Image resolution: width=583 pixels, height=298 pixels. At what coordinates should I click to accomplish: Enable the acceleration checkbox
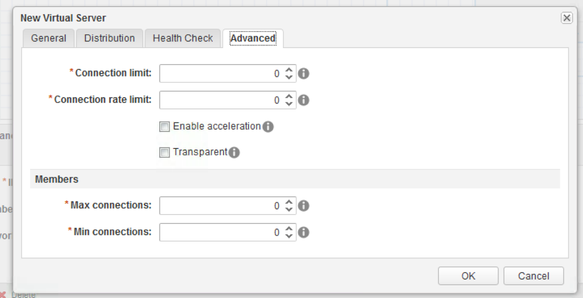tap(164, 127)
